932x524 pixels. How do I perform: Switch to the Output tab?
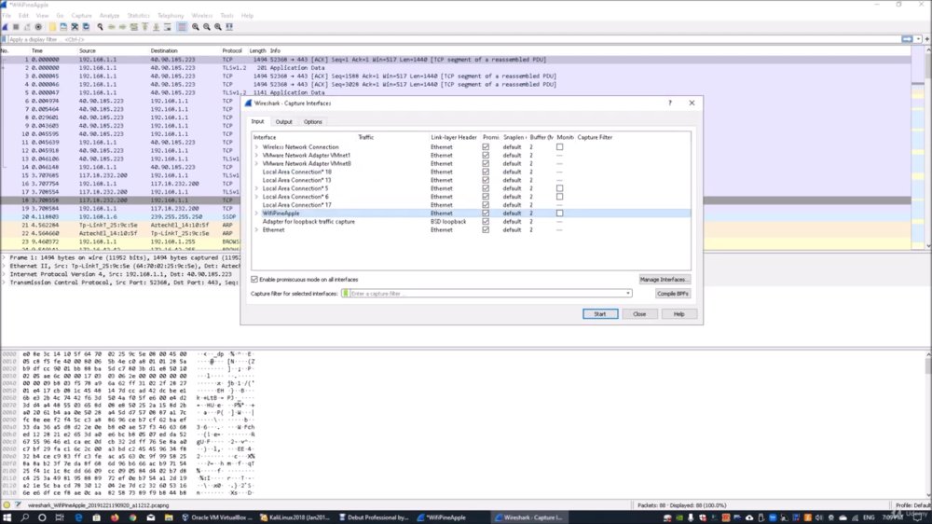283,122
